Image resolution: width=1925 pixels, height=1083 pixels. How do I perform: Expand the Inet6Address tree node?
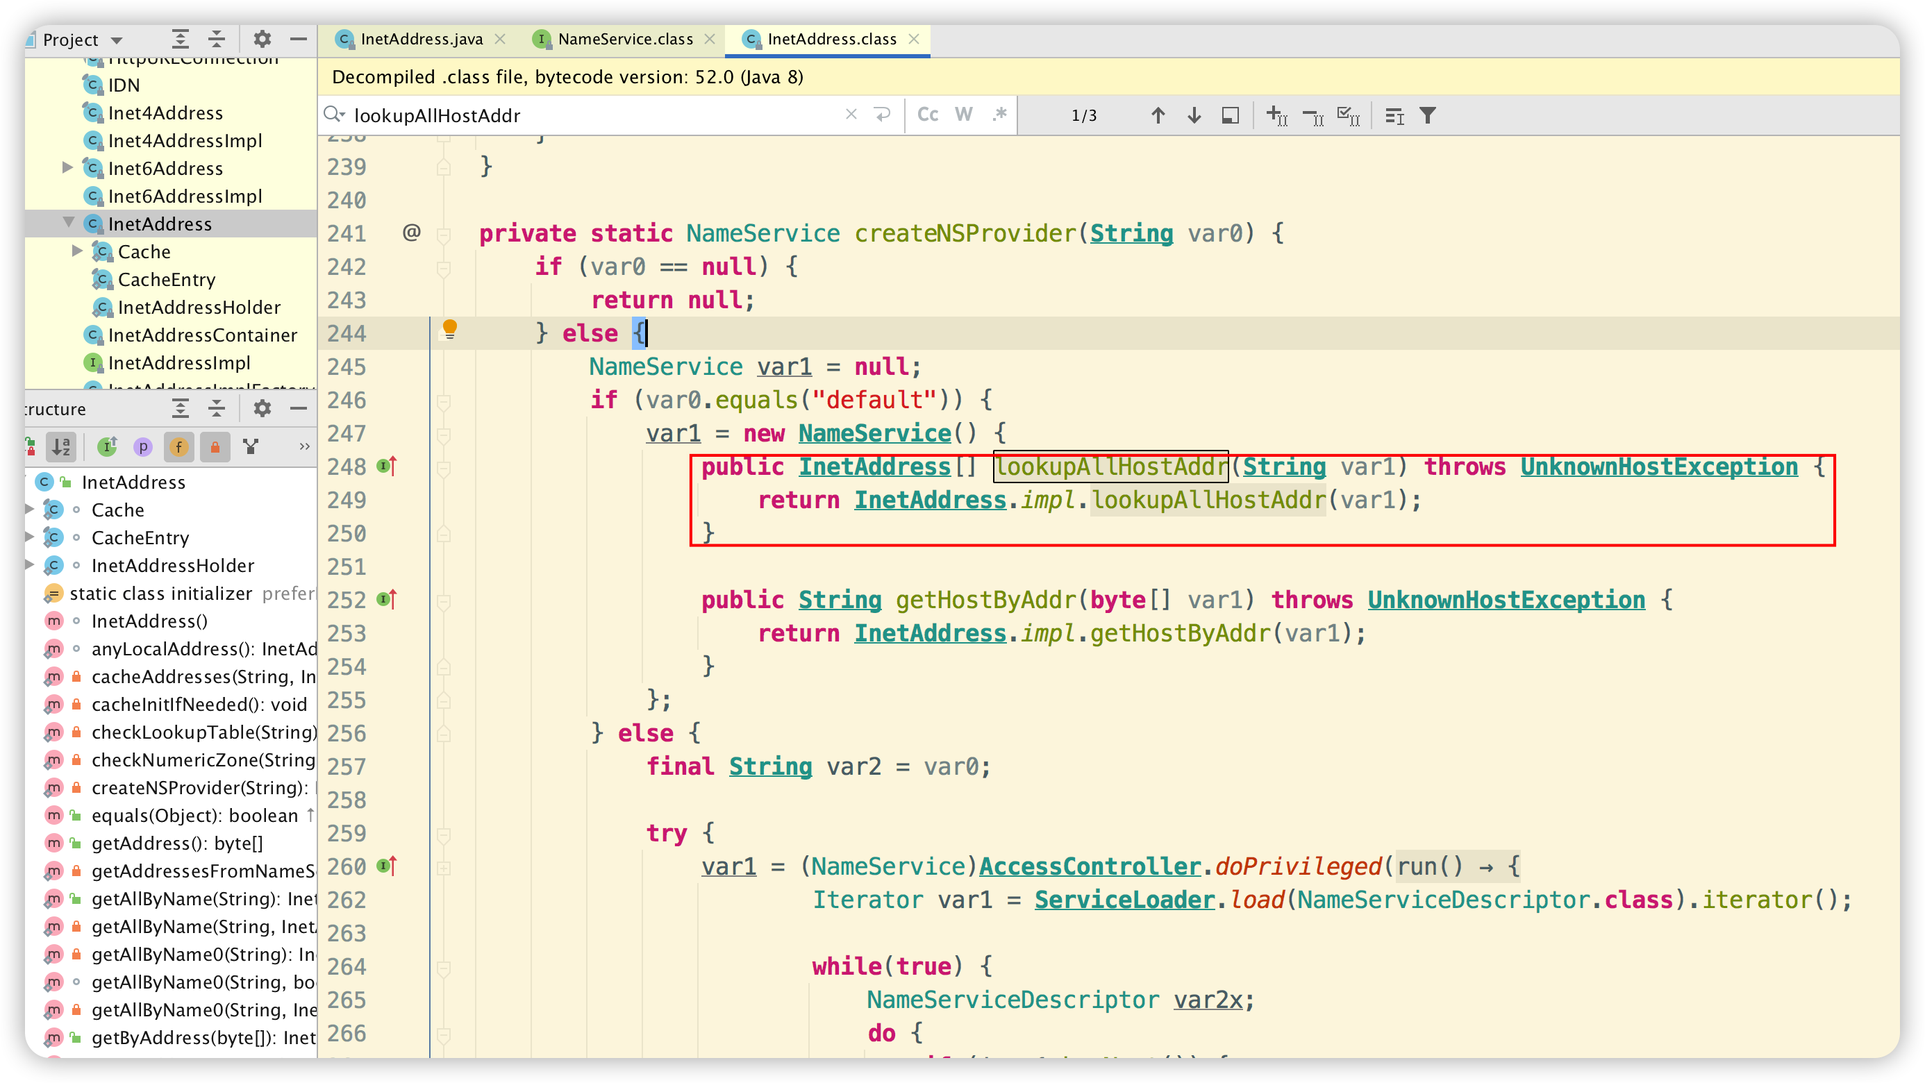click(x=67, y=167)
